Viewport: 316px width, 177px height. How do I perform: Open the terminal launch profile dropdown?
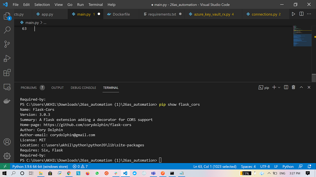pyautogui.click(x=279, y=87)
